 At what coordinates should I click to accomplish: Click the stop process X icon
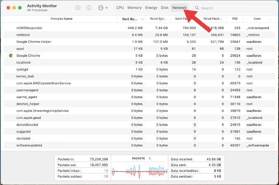click(x=78, y=8)
